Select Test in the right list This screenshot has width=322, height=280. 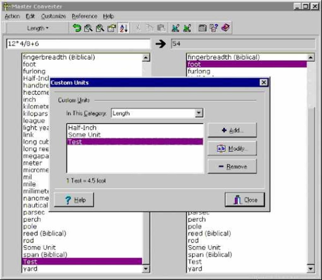click(x=247, y=261)
